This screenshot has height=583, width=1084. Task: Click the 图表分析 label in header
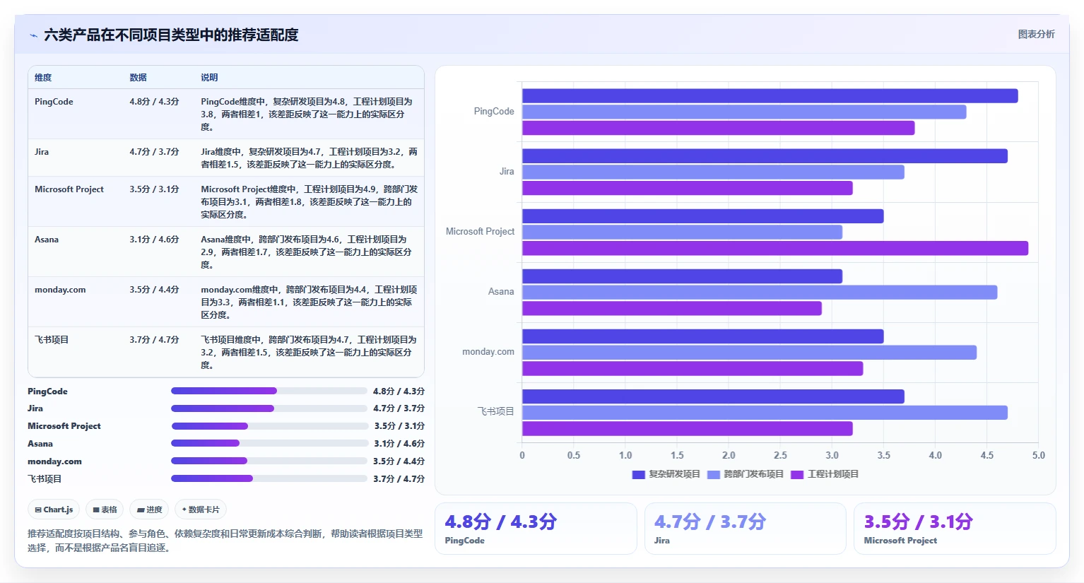coord(1036,35)
